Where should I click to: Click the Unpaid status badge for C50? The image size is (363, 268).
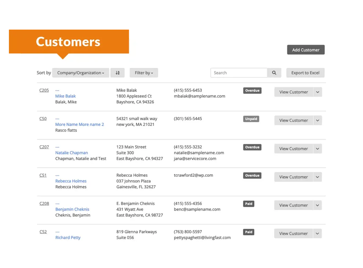[x=251, y=119]
